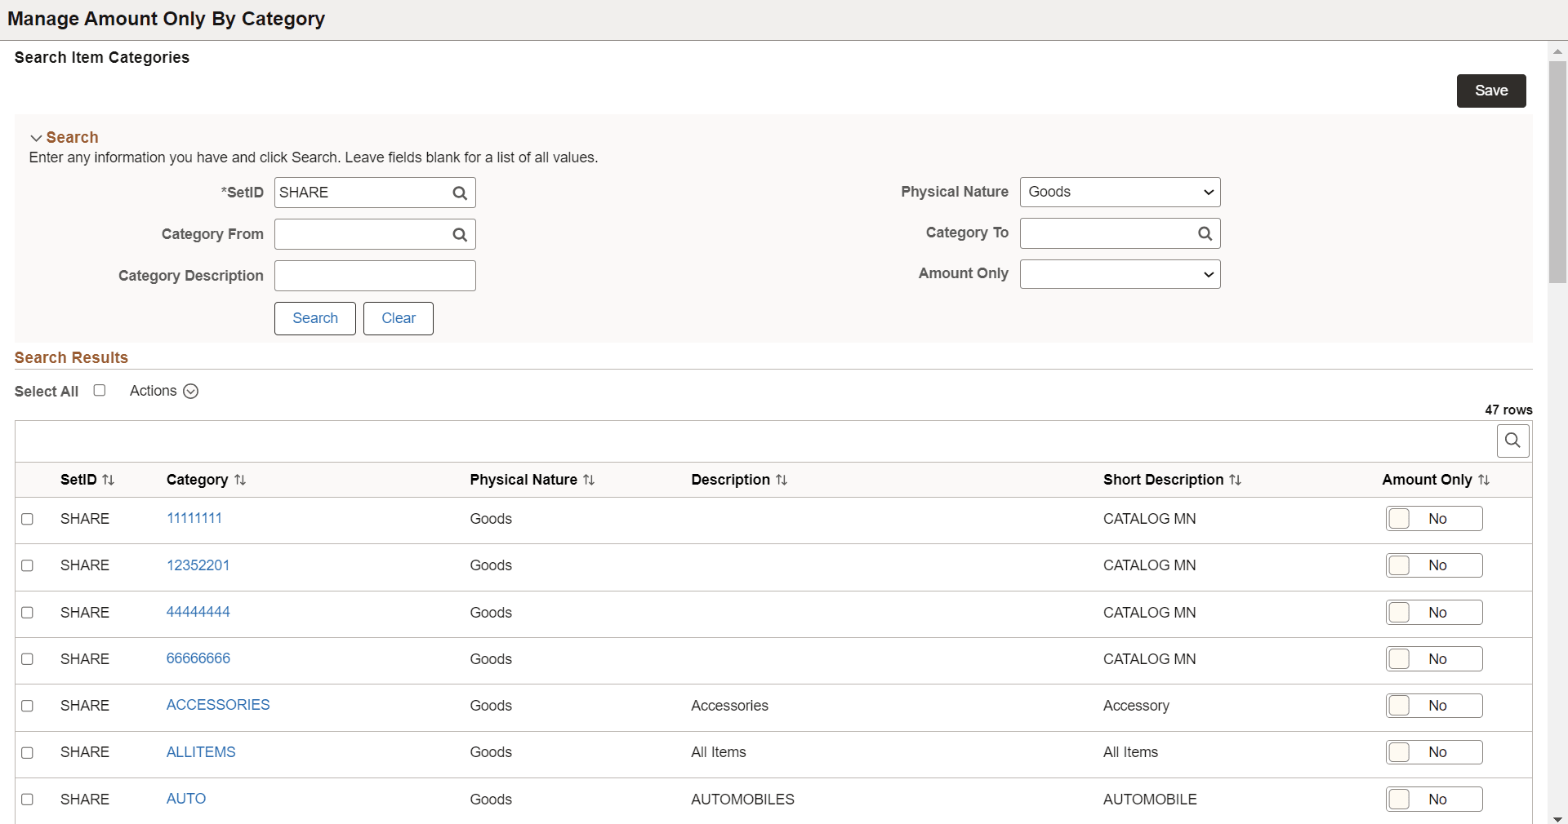Enable the Select All checkbox
This screenshot has width=1568, height=824.
coord(99,391)
